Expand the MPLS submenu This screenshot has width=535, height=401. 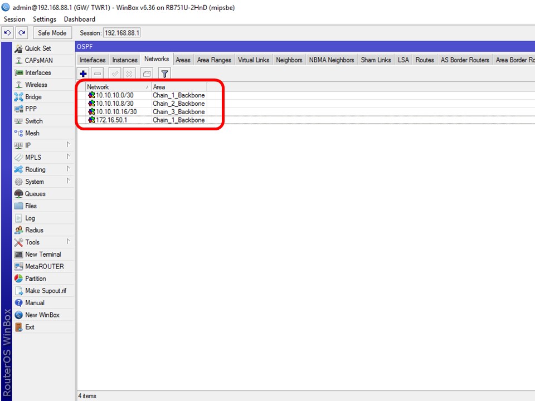click(x=43, y=157)
